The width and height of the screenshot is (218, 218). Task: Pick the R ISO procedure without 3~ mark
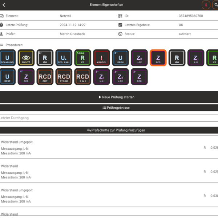pyautogui.click(x=177, y=58)
